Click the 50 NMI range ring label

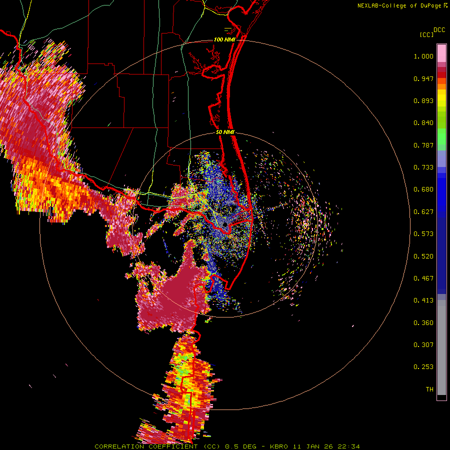point(225,132)
